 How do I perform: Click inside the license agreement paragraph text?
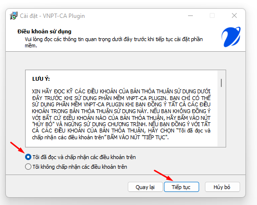click(121, 115)
